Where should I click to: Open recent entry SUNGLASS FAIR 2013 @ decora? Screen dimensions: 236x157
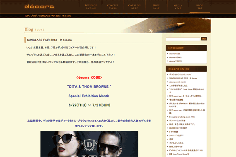click(x=183, y=78)
